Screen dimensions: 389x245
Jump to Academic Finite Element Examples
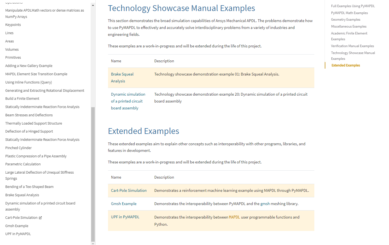coord(349,36)
